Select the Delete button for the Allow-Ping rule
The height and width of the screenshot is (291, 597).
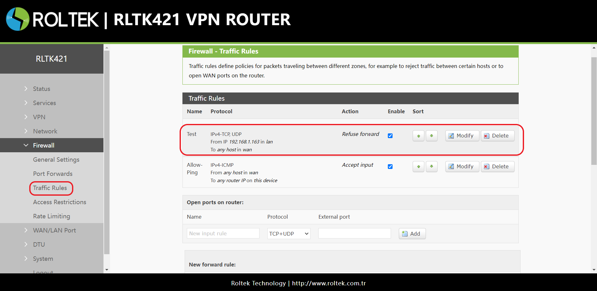tap(498, 166)
